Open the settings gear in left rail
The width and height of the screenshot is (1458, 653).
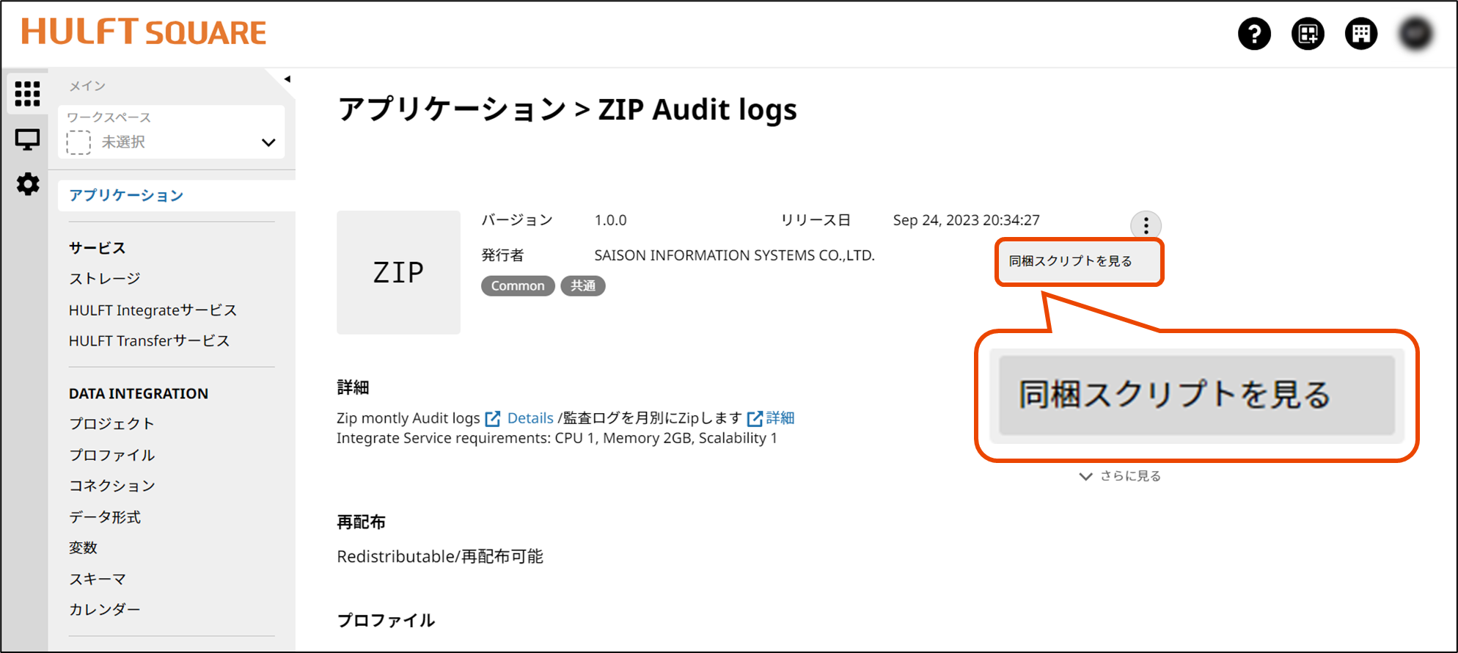coord(28,184)
